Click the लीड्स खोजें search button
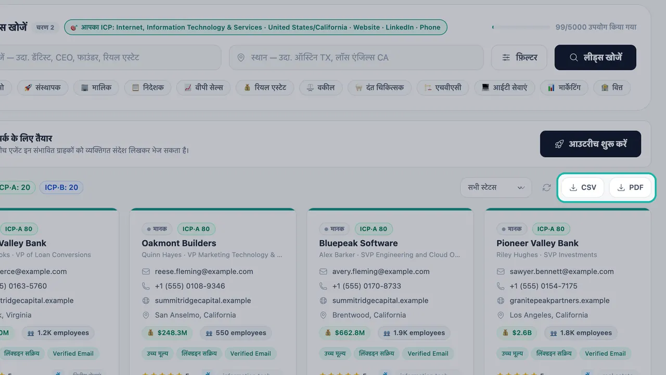The image size is (666, 375). click(595, 57)
